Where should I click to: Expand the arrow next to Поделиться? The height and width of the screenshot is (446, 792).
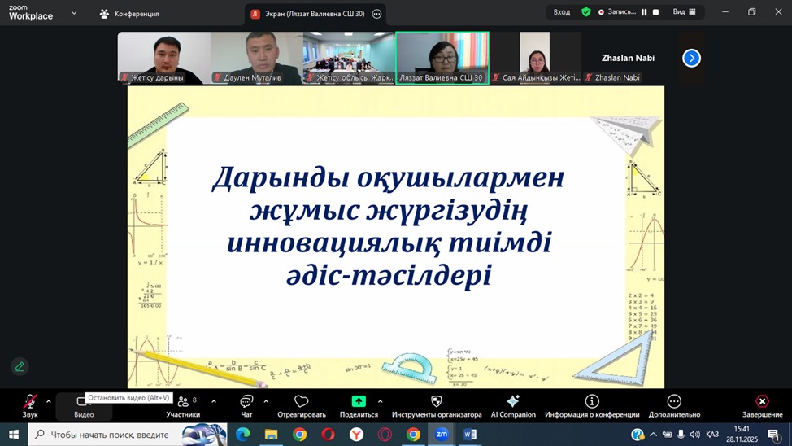pos(380,401)
